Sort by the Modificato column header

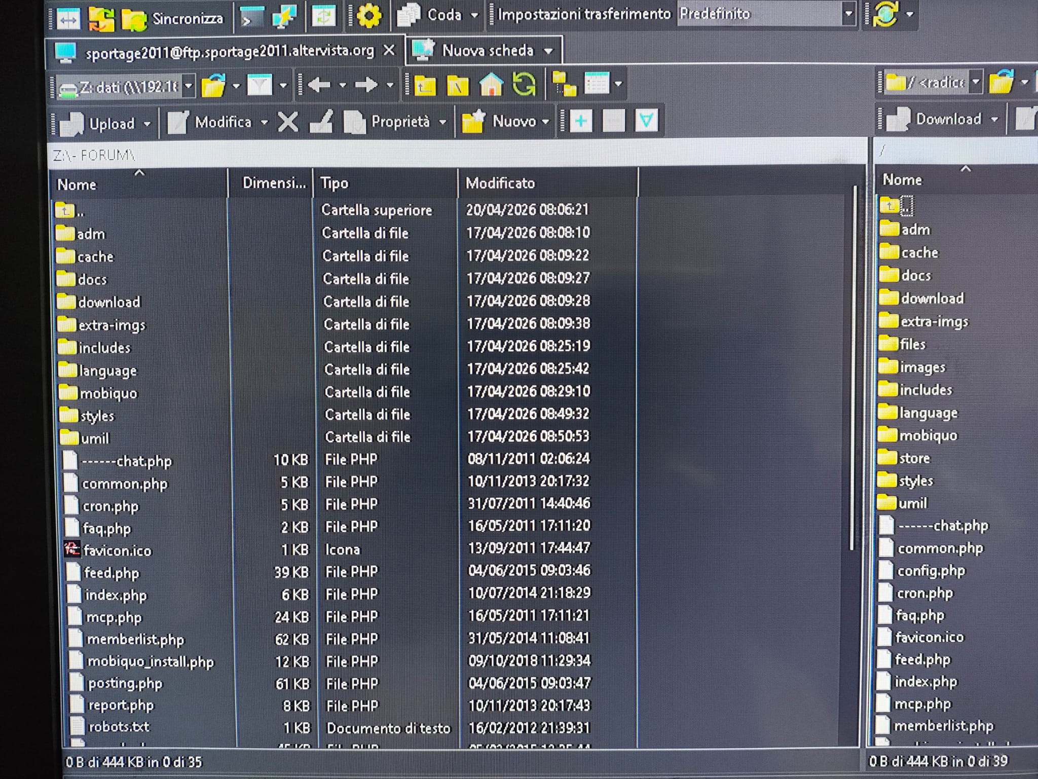click(500, 183)
